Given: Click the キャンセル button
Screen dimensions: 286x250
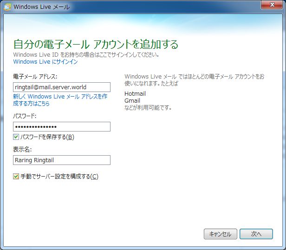Looking at the screenshot, I should 221,234.
